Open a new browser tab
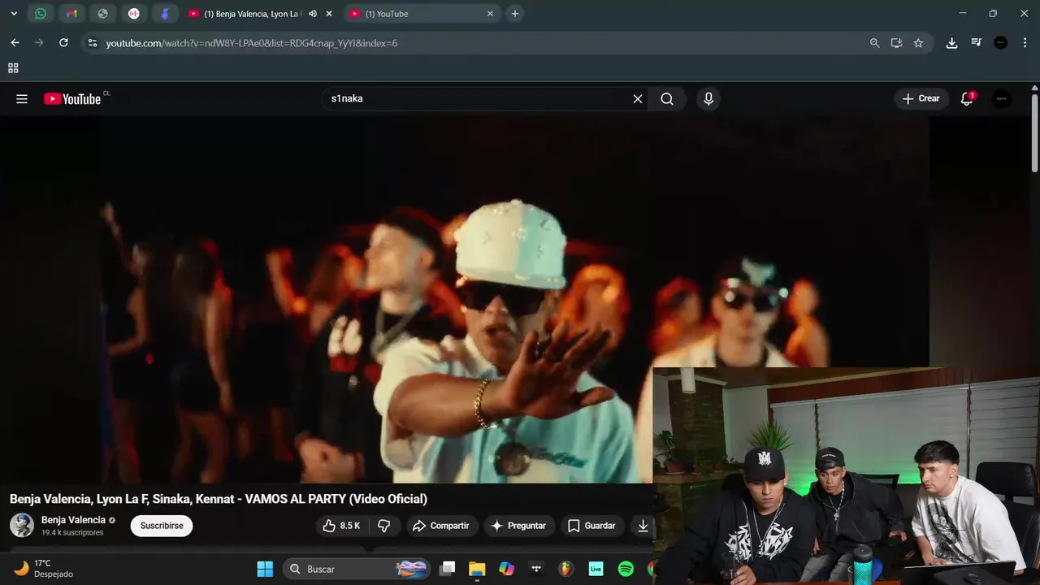The width and height of the screenshot is (1040, 585). point(514,14)
